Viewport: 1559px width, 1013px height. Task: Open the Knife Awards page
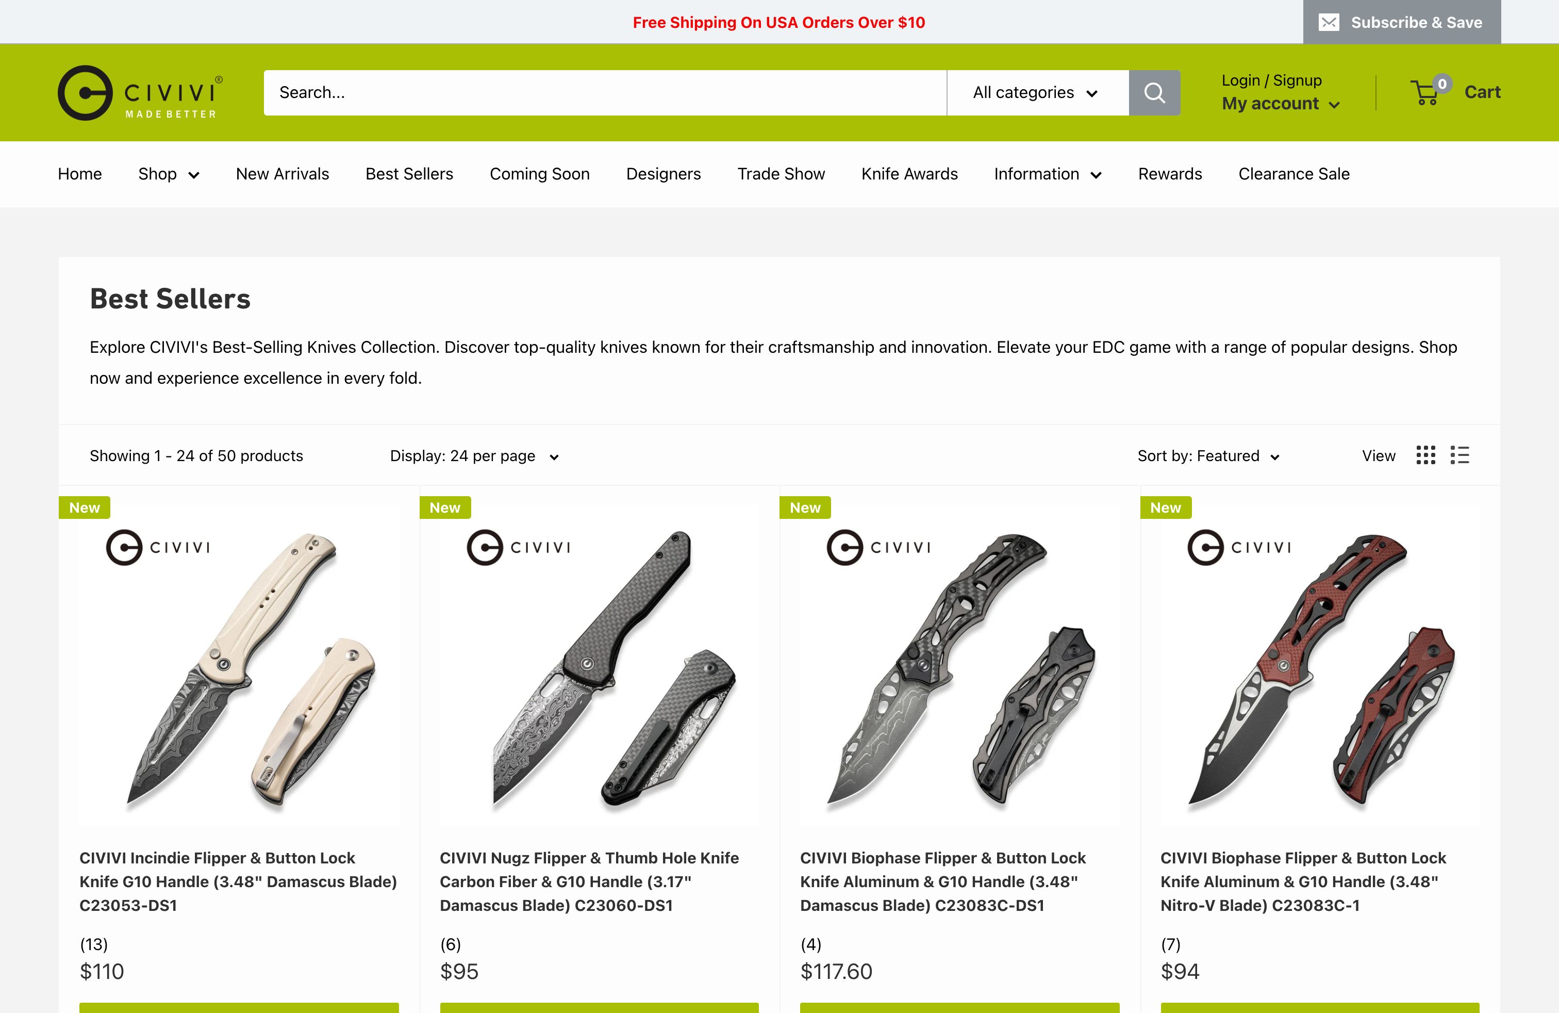909,174
